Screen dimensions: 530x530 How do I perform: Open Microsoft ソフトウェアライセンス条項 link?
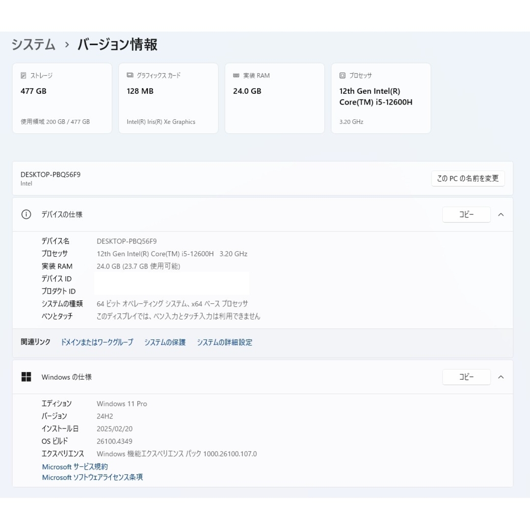(92, 477)
